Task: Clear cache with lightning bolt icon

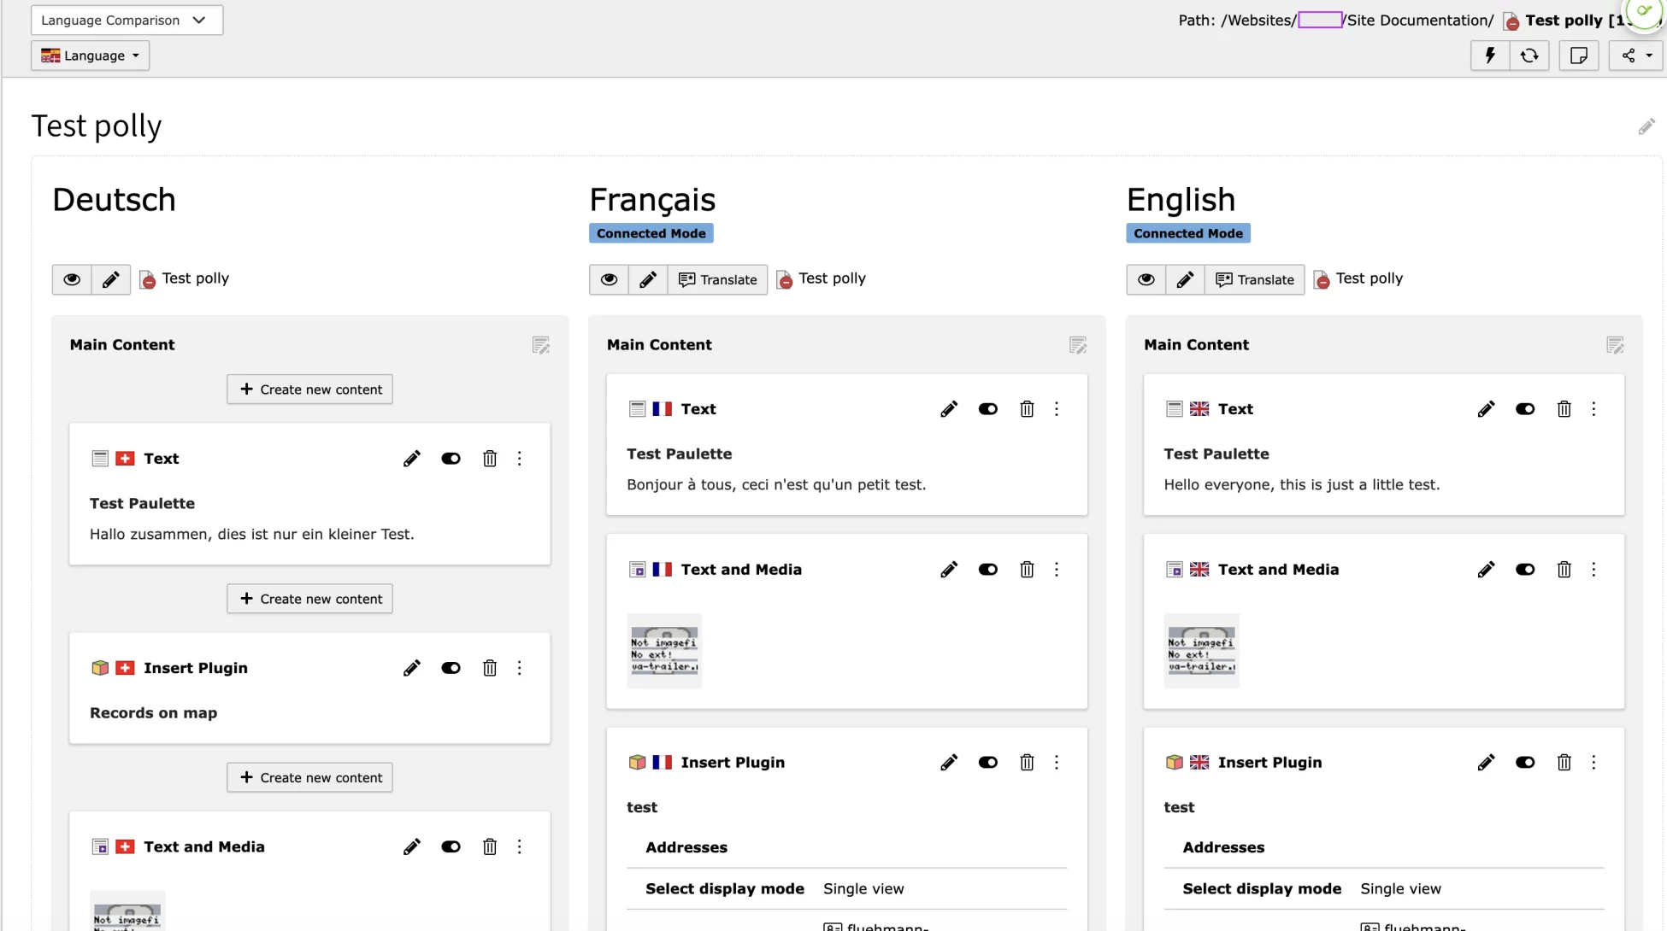Action: coord(1490,56)
